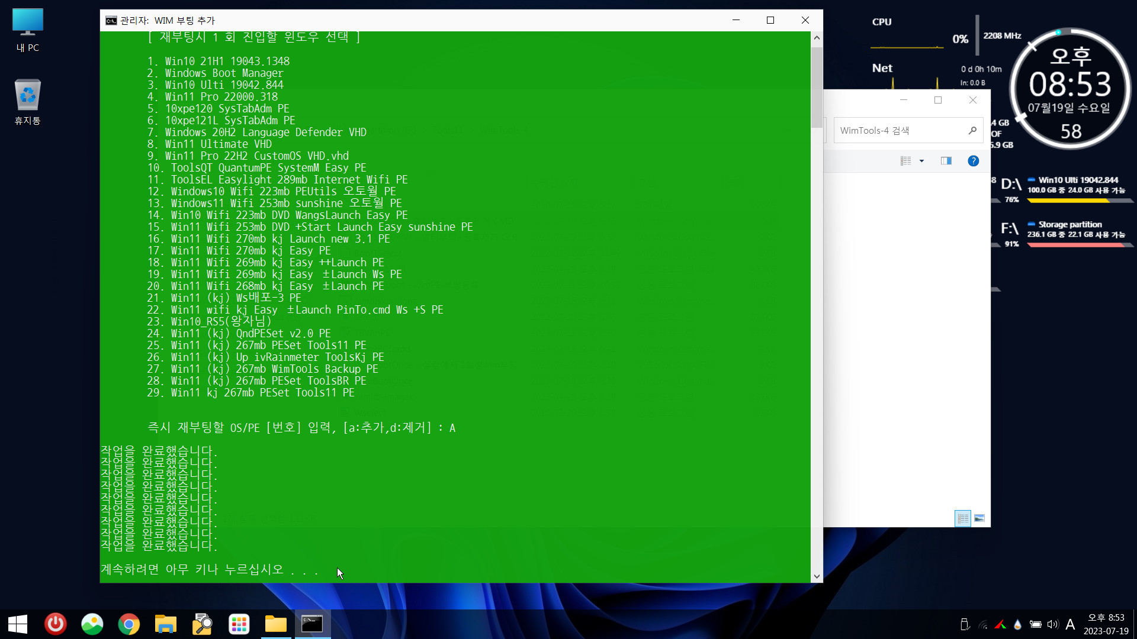Click the '10xpe120 SysTabAdm PE' entry line

click(x=219, y=109)
